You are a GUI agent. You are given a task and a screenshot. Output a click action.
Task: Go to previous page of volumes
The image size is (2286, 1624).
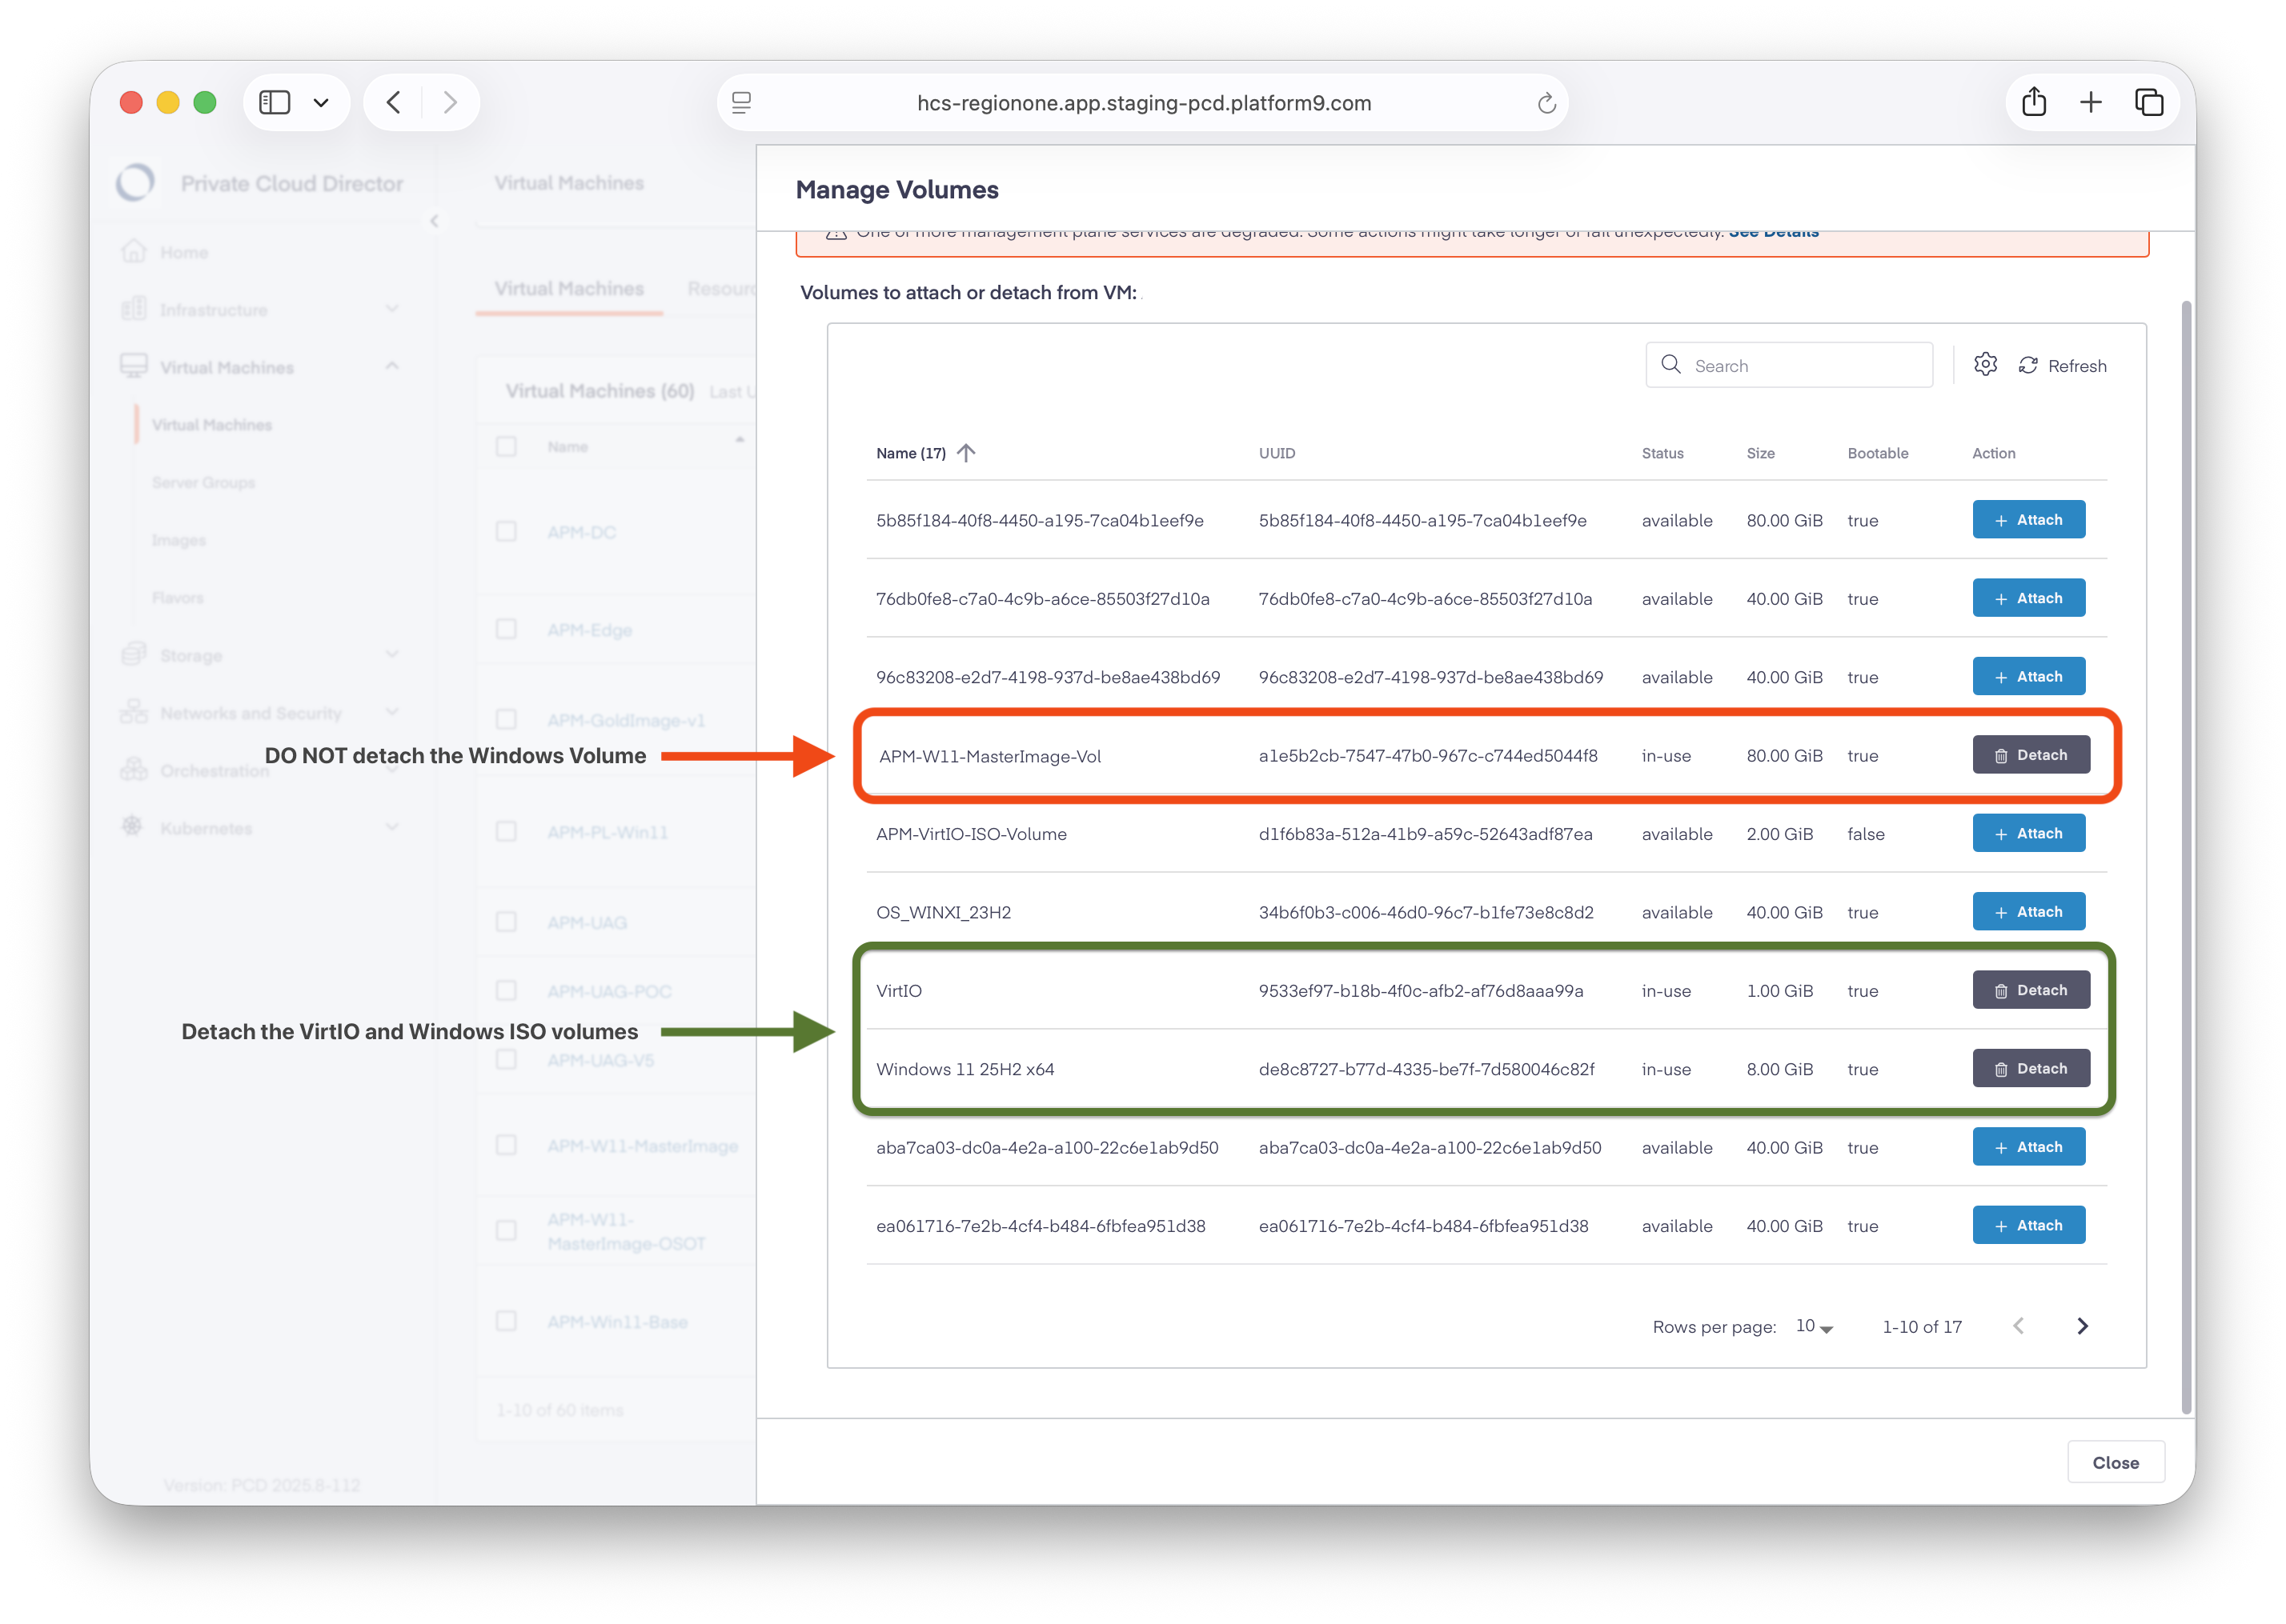pyautogui.click(x=2018, y=1326)
